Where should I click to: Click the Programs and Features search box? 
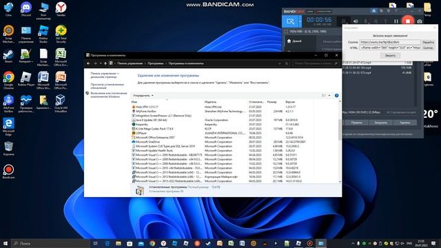316,63
